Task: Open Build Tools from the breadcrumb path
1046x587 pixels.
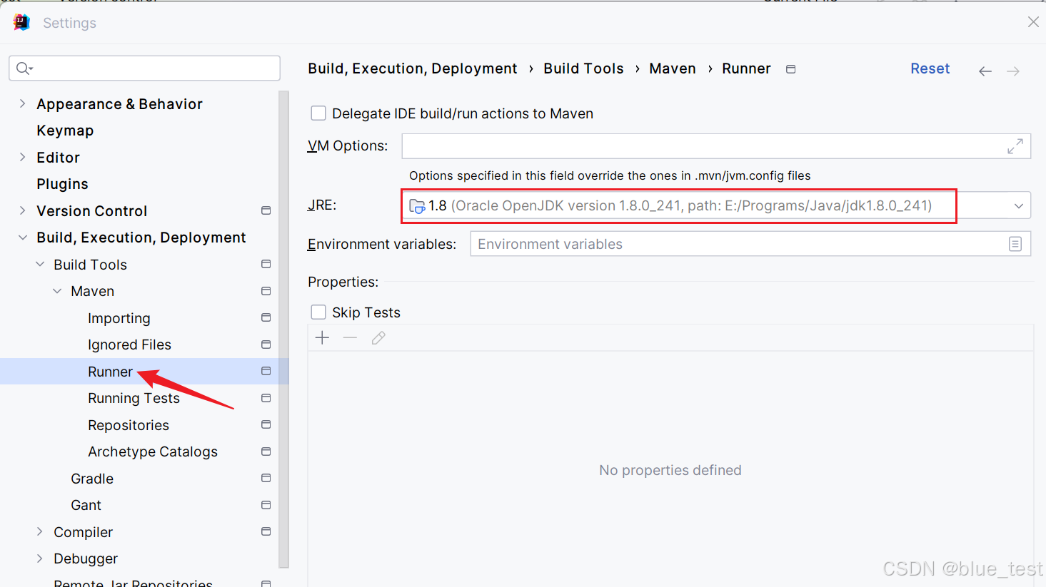Action: pyautogui.click(x=583, y=68)
